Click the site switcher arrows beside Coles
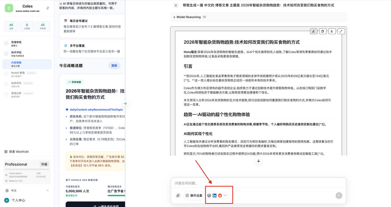 pyautogui.click(x=48, y=8)
